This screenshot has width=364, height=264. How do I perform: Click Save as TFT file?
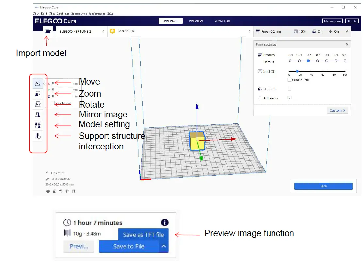pyautogui.click(x=143, y=235)
